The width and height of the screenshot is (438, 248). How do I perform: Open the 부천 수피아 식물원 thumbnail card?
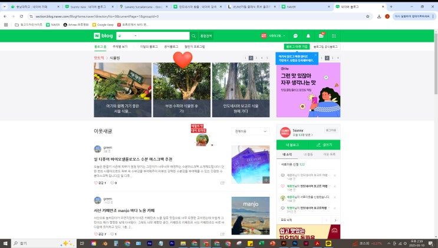[x=182, y=90]
